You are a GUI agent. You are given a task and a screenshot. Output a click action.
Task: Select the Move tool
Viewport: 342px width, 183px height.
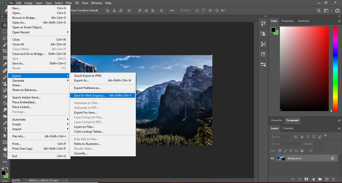(5, 25)
